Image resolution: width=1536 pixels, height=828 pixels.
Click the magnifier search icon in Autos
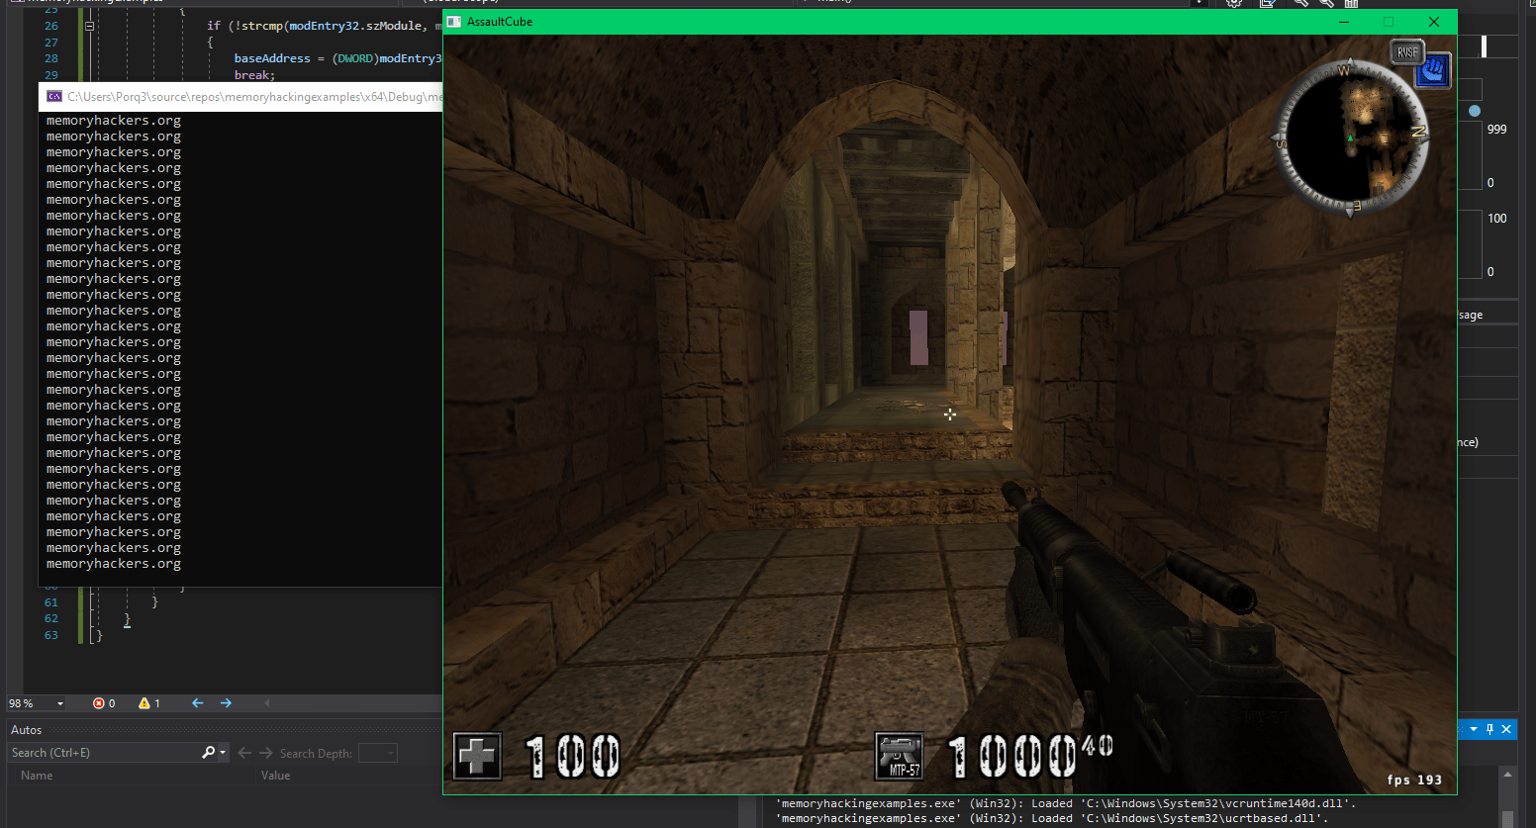(x=208, y=753)
